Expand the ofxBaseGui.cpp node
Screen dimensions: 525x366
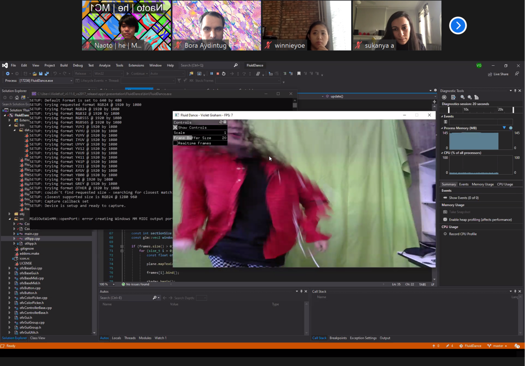coord(9,268)
